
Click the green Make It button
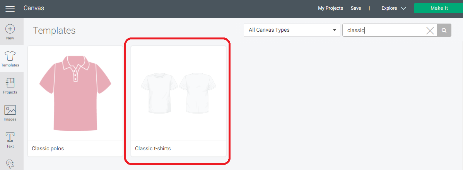pos(439,8)
